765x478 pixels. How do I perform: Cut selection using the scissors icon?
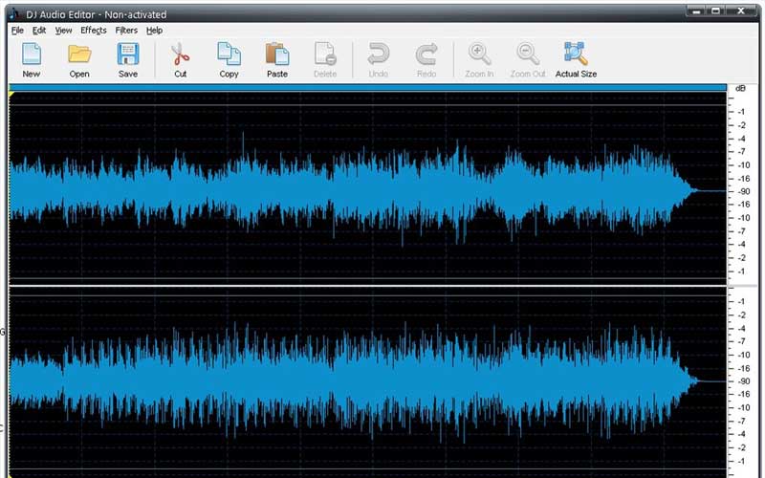(x=181, y=54)
